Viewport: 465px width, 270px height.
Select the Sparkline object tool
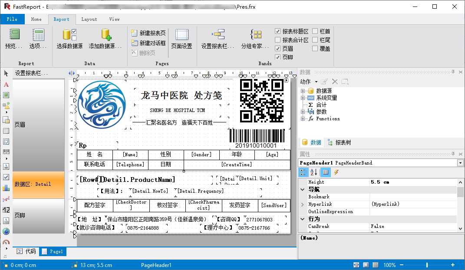[x=6, y=199]
